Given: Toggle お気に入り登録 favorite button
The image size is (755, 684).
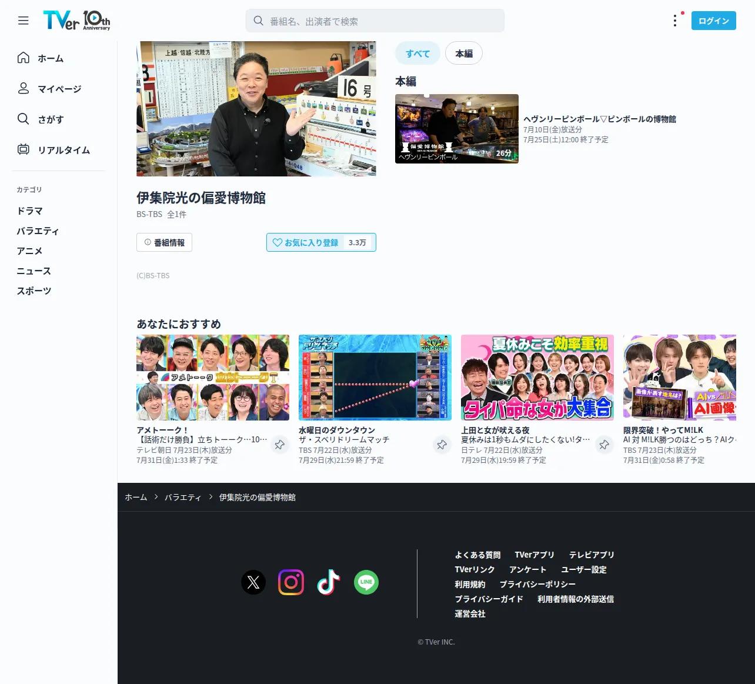Looking at the screenshot, I should [x=321, y=242].
